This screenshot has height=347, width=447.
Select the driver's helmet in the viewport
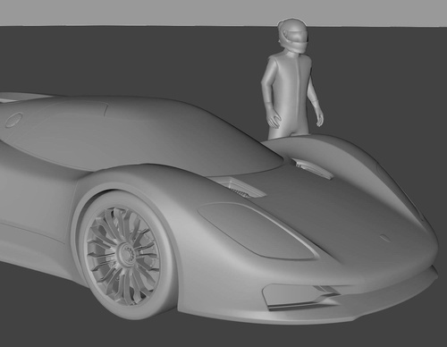tap(292, 36)
